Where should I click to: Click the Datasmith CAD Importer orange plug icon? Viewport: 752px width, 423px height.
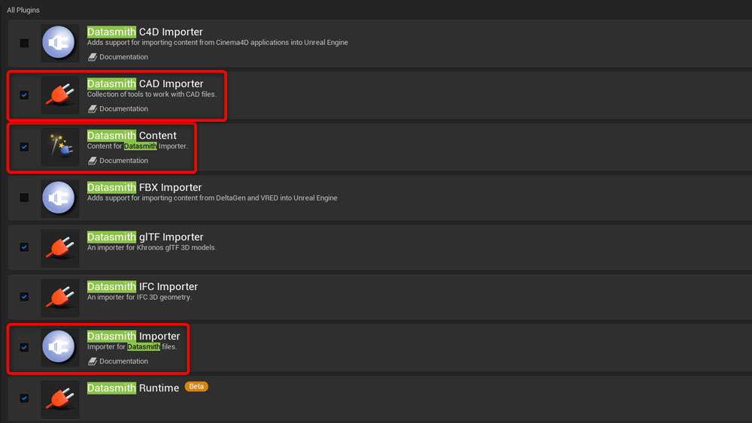coord(59,95)
